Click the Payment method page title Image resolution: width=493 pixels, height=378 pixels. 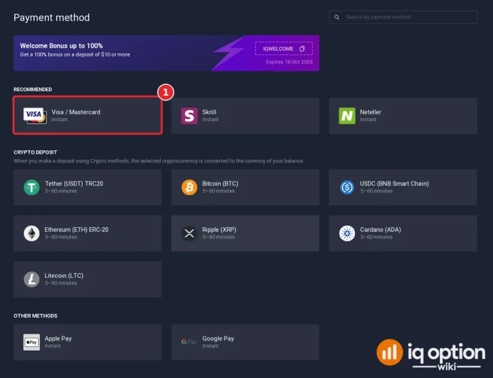51,17
